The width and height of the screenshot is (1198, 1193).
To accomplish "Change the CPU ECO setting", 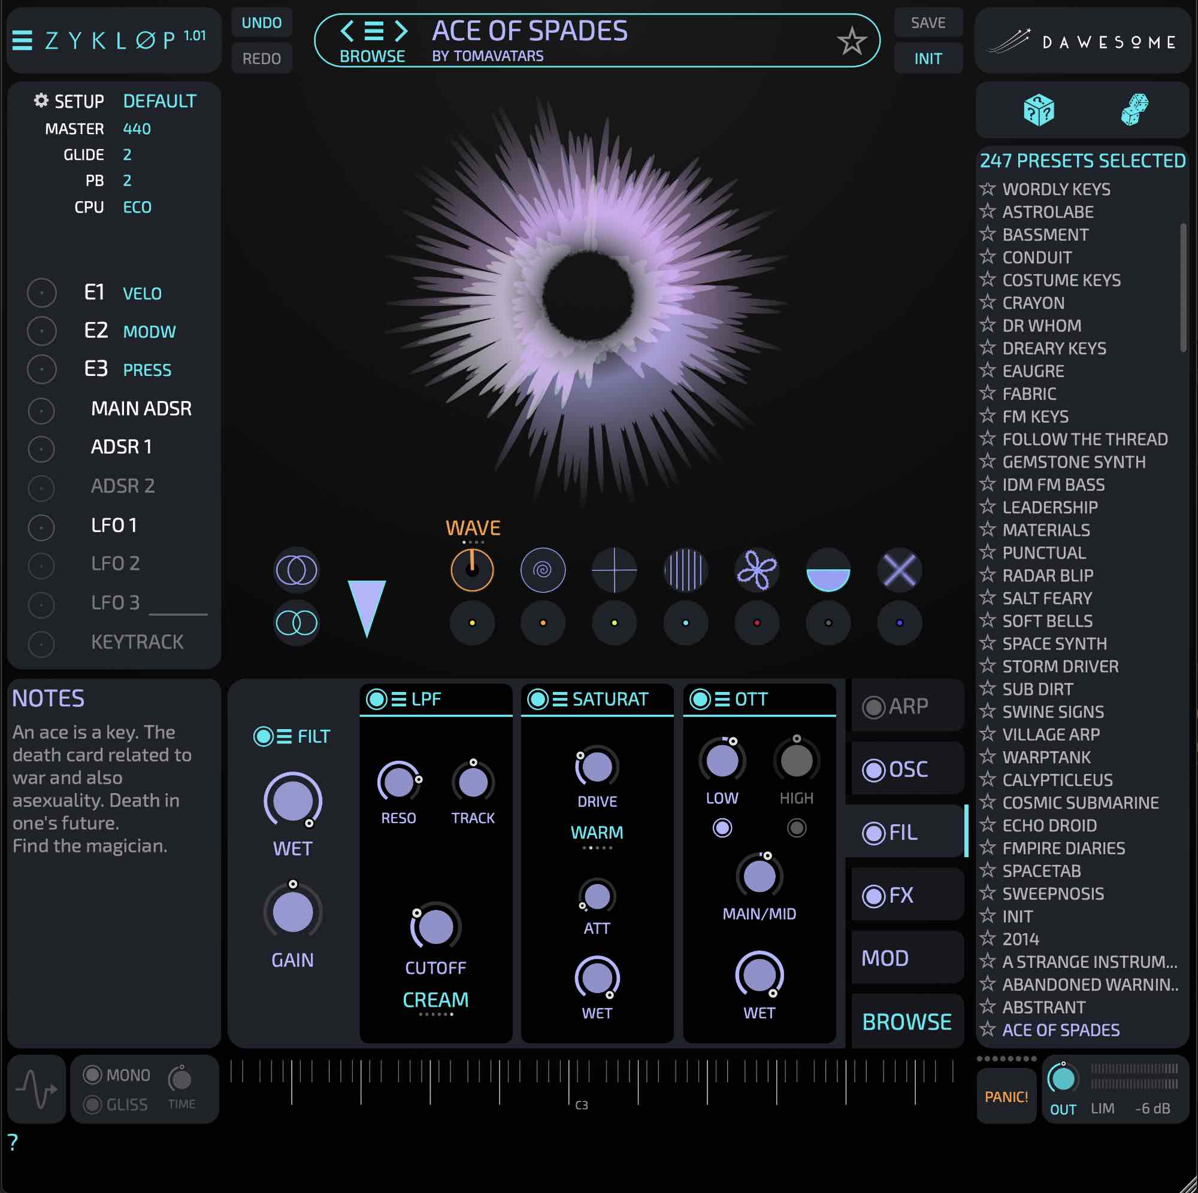I will [x=137, y=207].
